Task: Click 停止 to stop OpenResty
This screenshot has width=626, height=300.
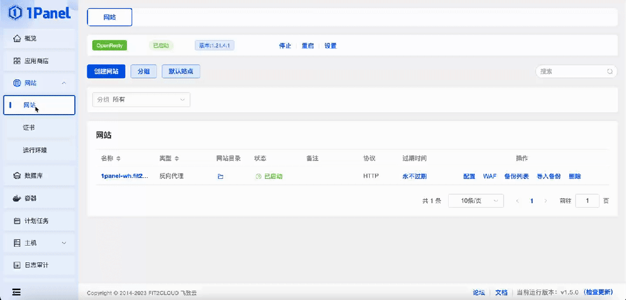Action: tap(285, 46)
